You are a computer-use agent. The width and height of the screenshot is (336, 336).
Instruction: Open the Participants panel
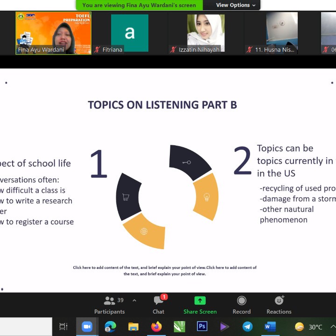coord(109,305)
